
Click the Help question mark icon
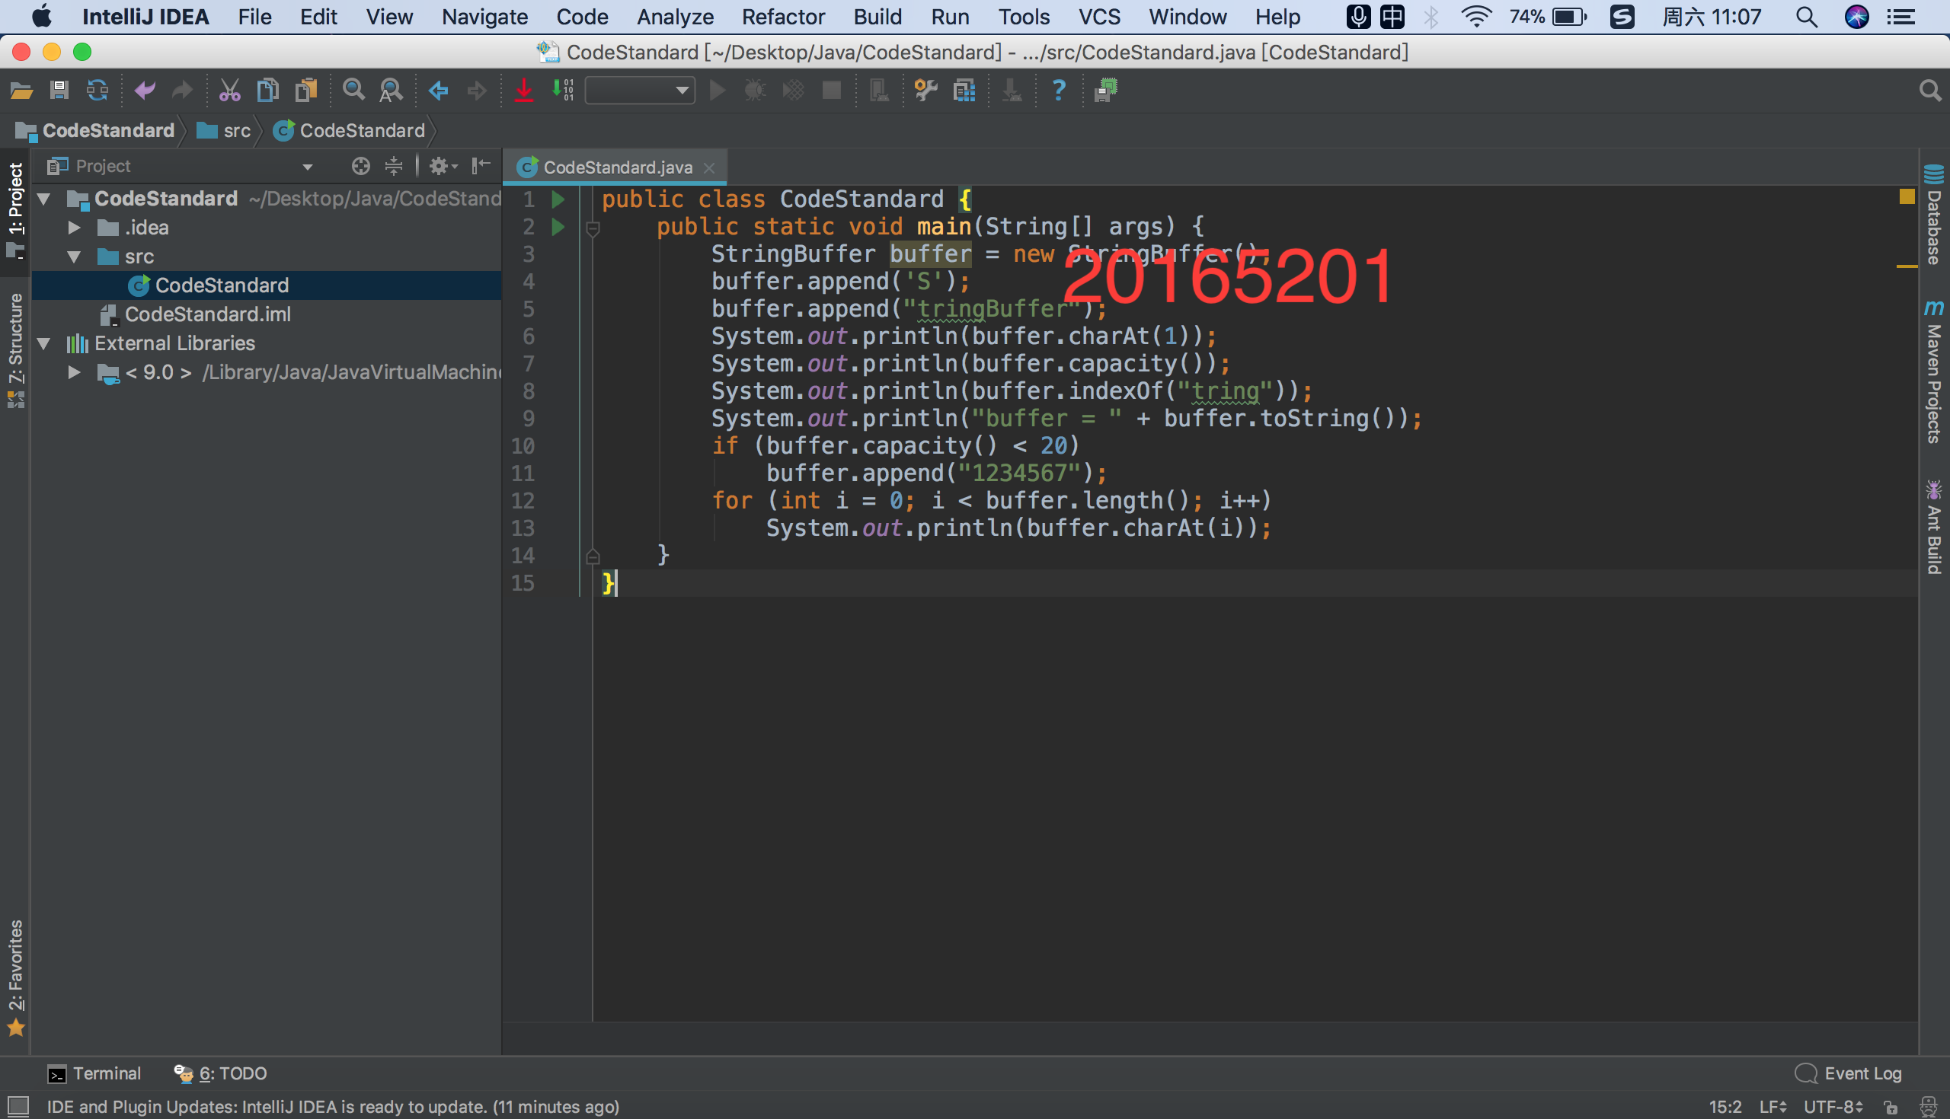click(1059, 91)
